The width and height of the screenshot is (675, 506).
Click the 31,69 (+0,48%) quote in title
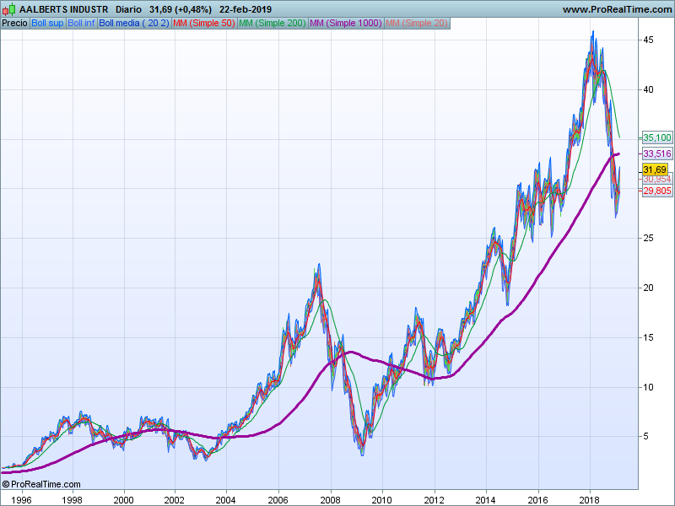(181, 9)
